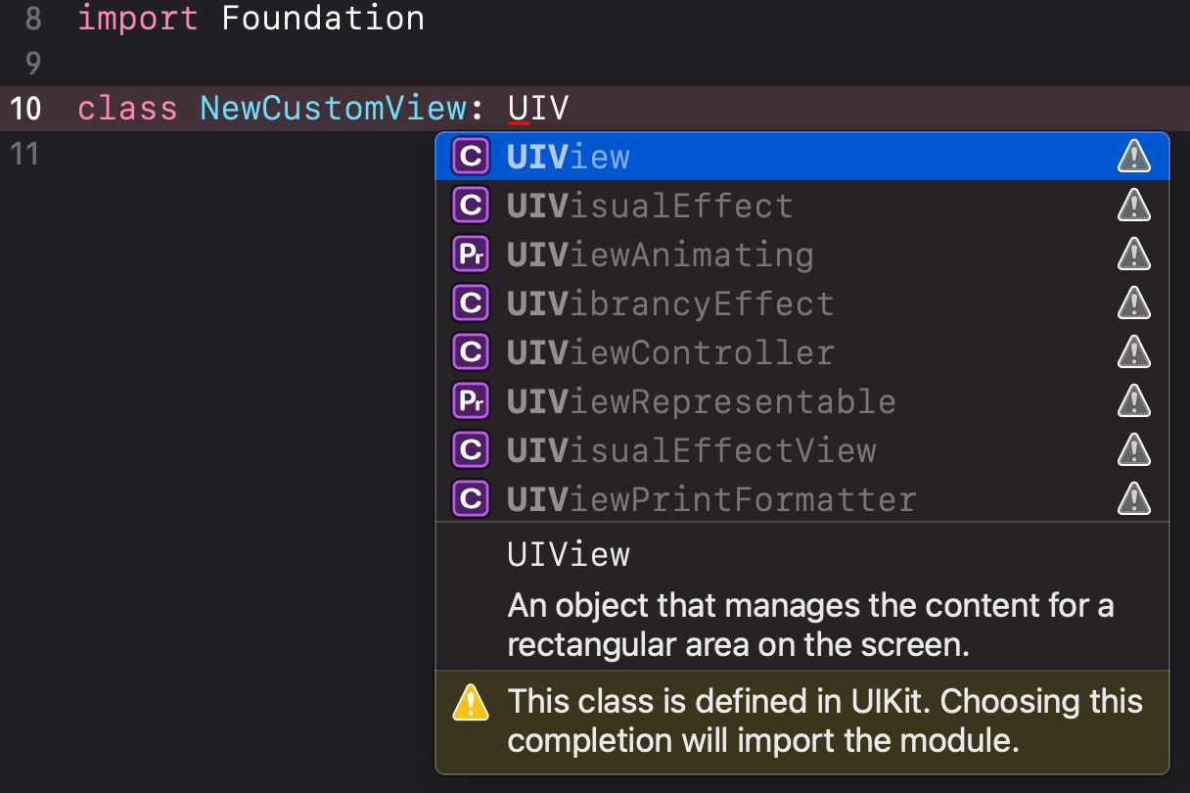Screen dimensions: 1190x793
Task: Choose the UIViewController completion
Action: click(801, 352)
